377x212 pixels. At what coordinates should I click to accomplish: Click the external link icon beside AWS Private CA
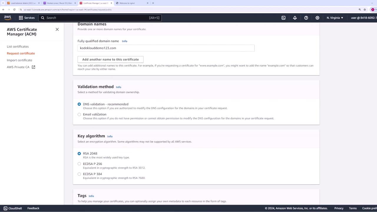coord(34,67)
